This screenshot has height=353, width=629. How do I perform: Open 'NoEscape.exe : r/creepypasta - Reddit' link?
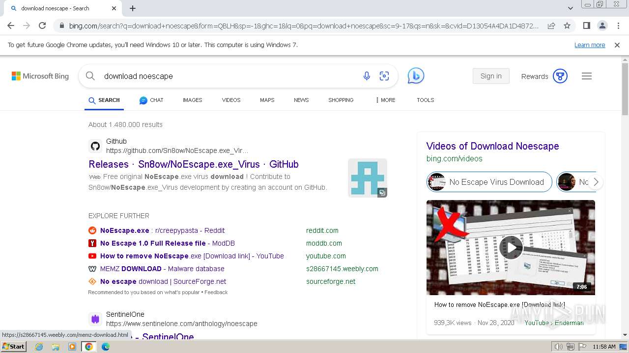162,230
